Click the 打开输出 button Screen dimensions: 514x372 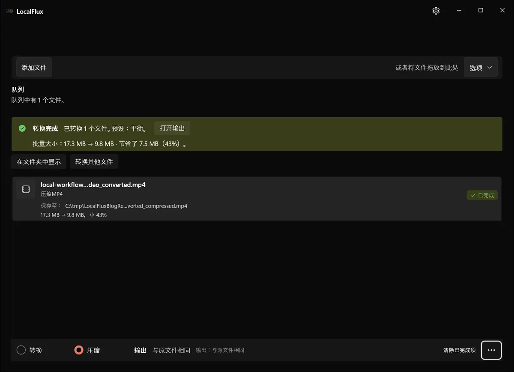point(172,128)
